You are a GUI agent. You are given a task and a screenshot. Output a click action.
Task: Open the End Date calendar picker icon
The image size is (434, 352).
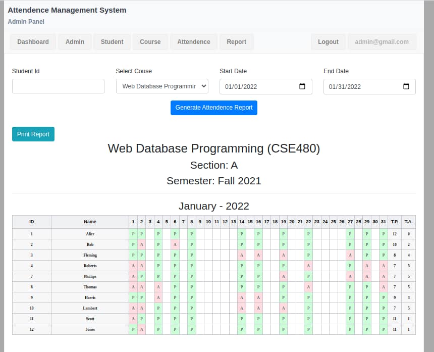[x=406, y=86]
